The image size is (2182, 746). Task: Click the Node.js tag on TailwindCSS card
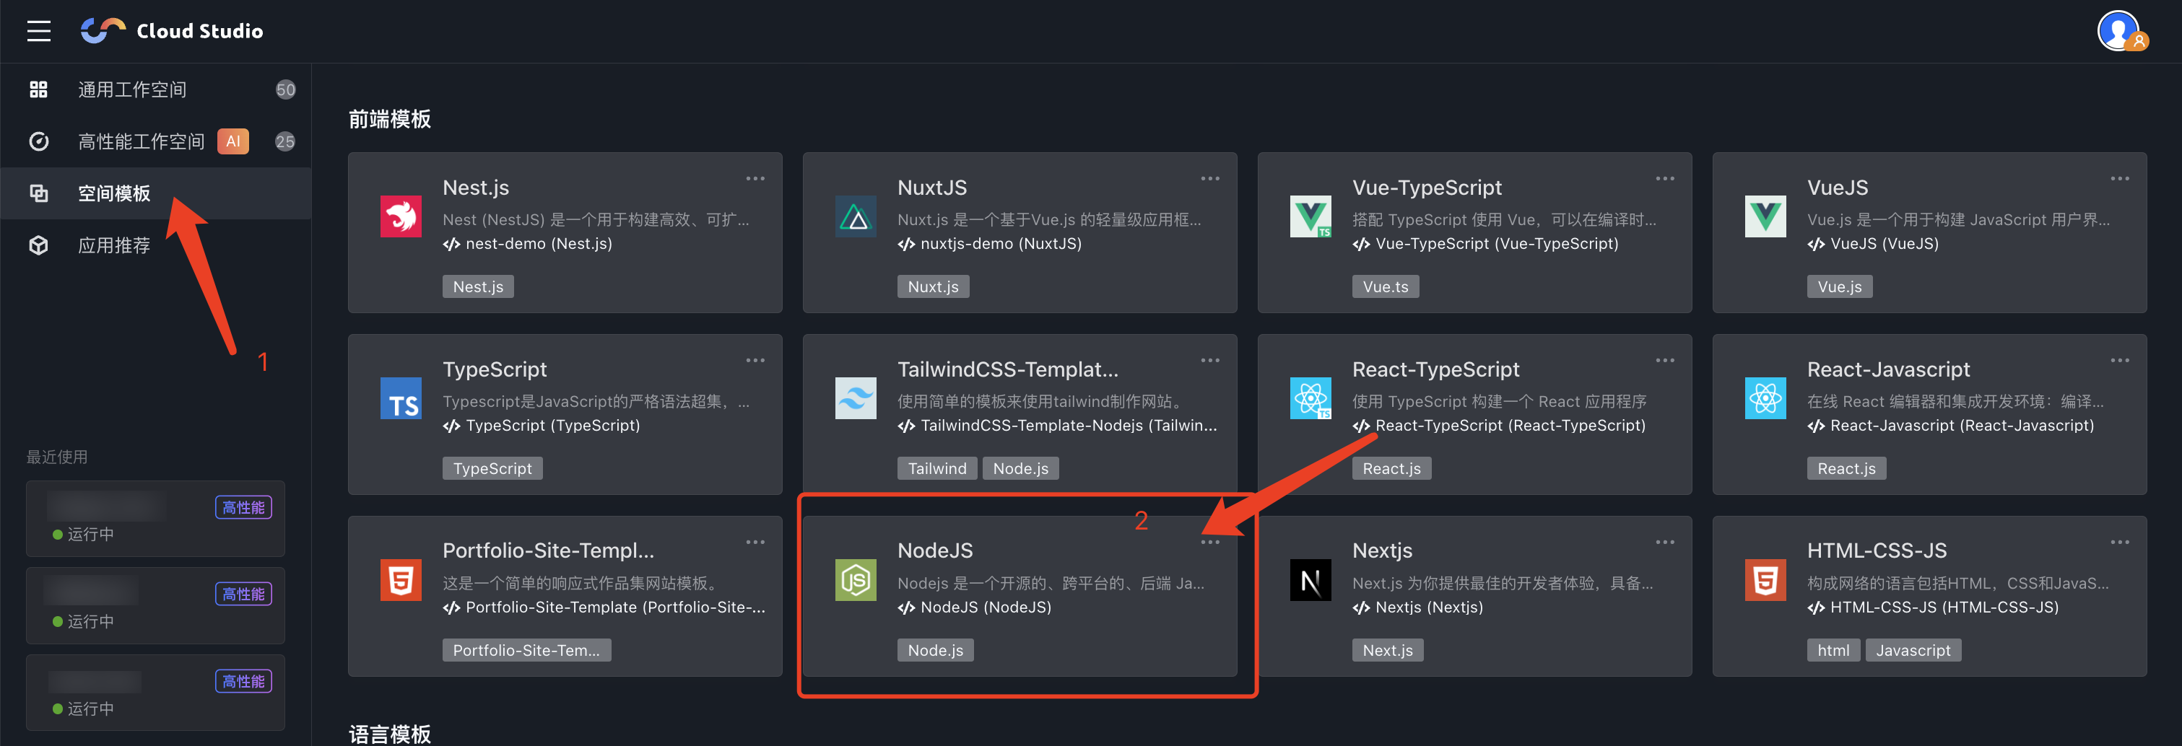(1021, 468)
